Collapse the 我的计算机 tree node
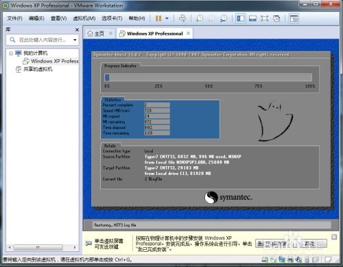Image resolution: width=343 pixels, height=267 pixels. coord(11,54)
